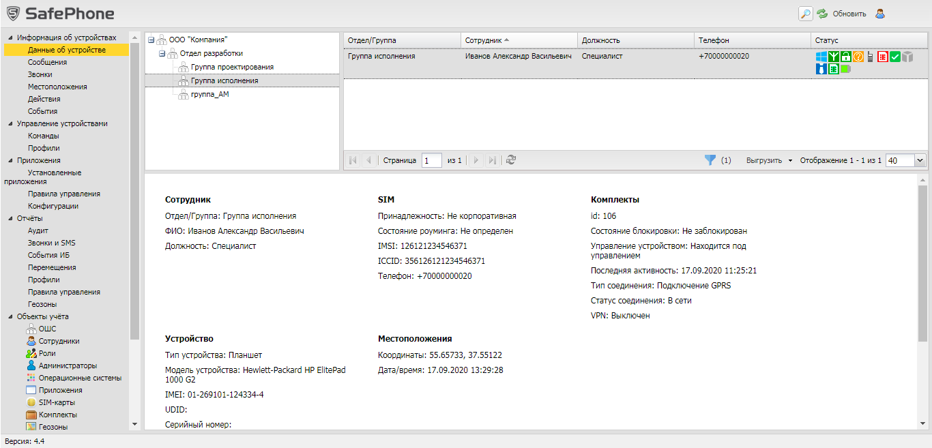Screen dimensions: 932x448
Task: Open Команды under Управление устройствами
Action: coord(43,136)
